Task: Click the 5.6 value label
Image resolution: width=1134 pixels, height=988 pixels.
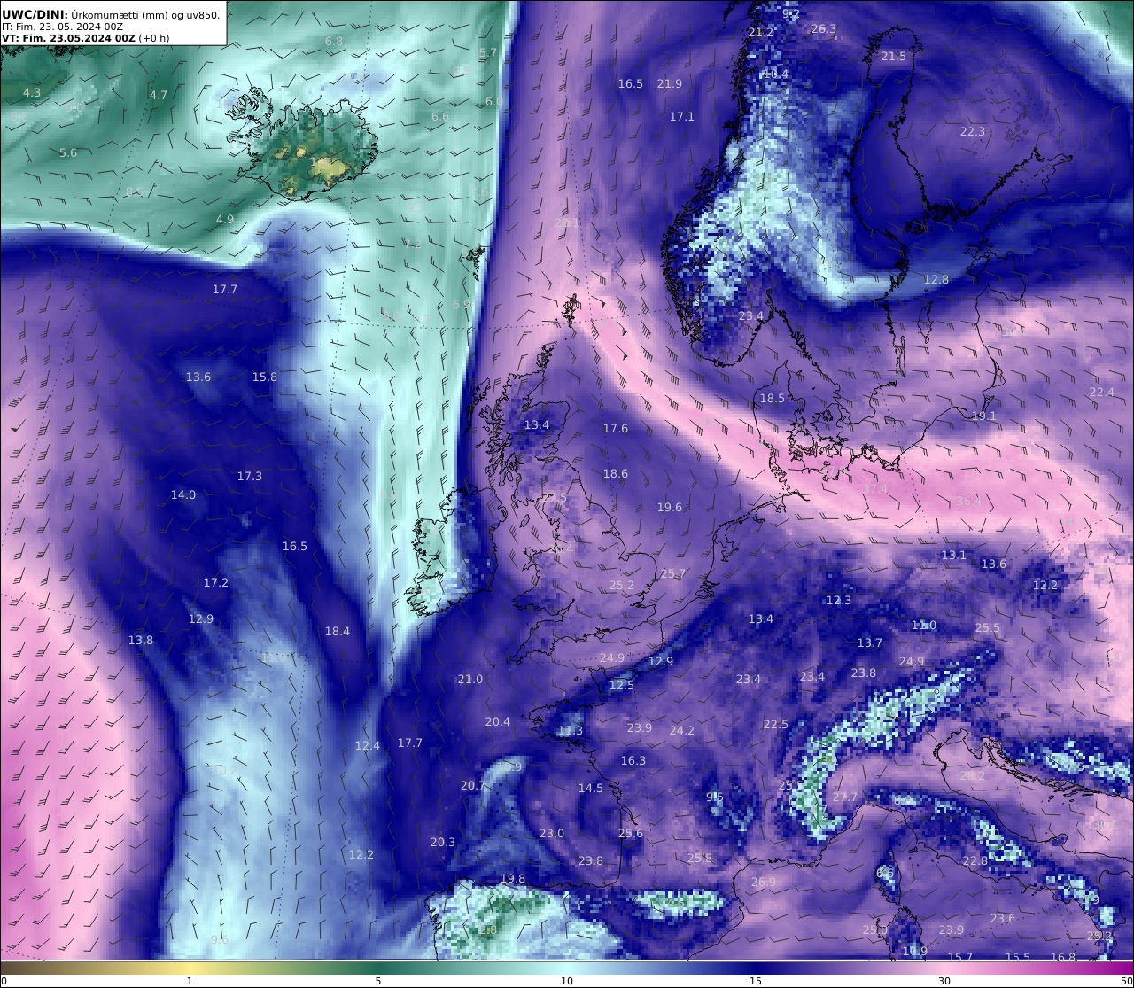Action: click(68, 152)
